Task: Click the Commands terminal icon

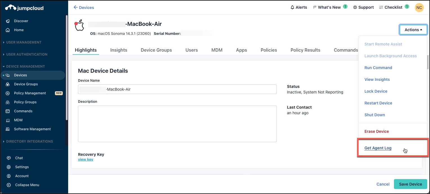Action: tap(8, 111)
